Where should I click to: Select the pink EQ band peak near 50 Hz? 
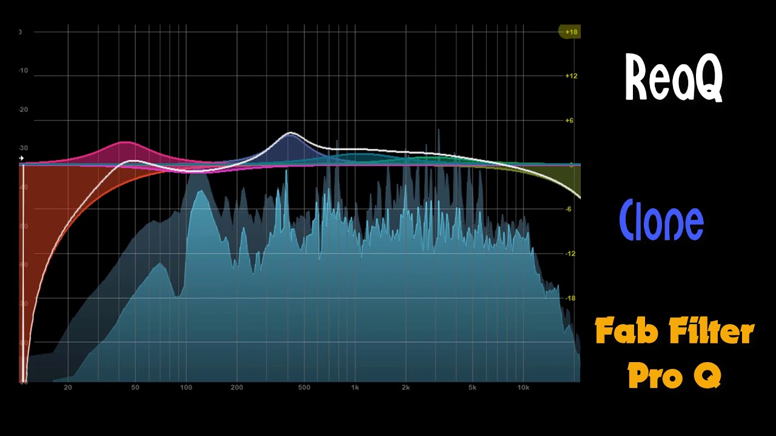click(x=125, y=152)
